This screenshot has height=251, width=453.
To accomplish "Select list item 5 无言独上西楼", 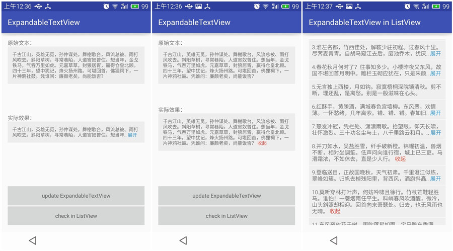I will 377,90.
